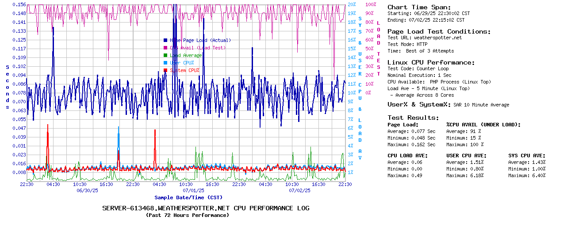Screen dimensions: 575x243
Task: Click the USER CPU AVE column header
Action: (466, 156)
